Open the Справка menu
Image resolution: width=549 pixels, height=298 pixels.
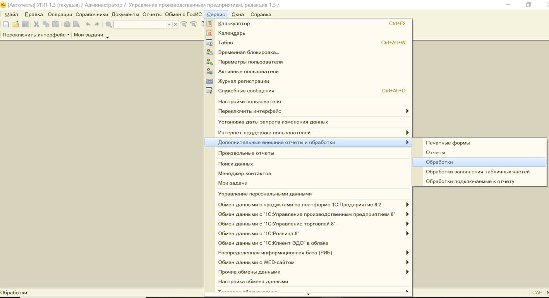261,14
